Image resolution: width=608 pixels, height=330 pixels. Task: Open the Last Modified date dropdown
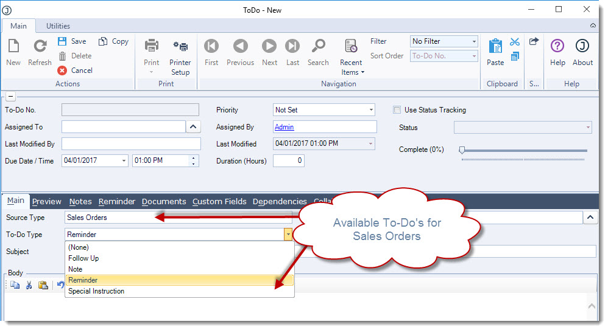tap(370, 143)
